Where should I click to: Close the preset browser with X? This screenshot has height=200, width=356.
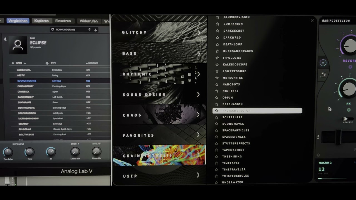pos(312,21)
